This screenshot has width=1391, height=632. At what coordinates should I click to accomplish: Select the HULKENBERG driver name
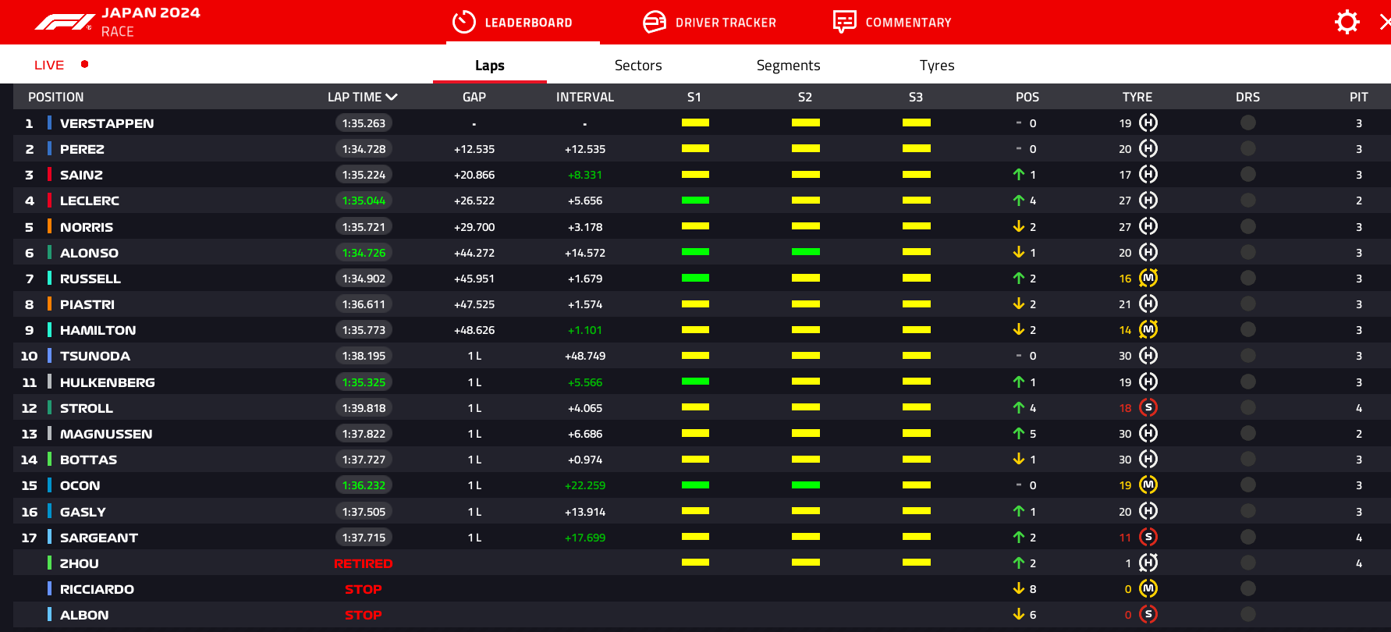point(108,382)
